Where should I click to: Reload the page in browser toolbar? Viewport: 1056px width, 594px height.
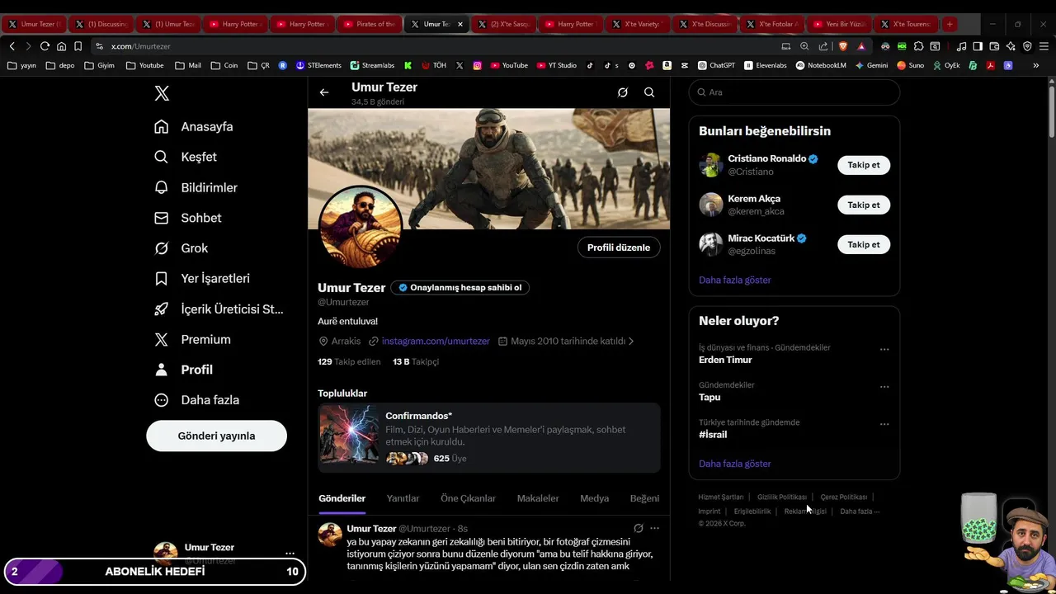point(45,46)
